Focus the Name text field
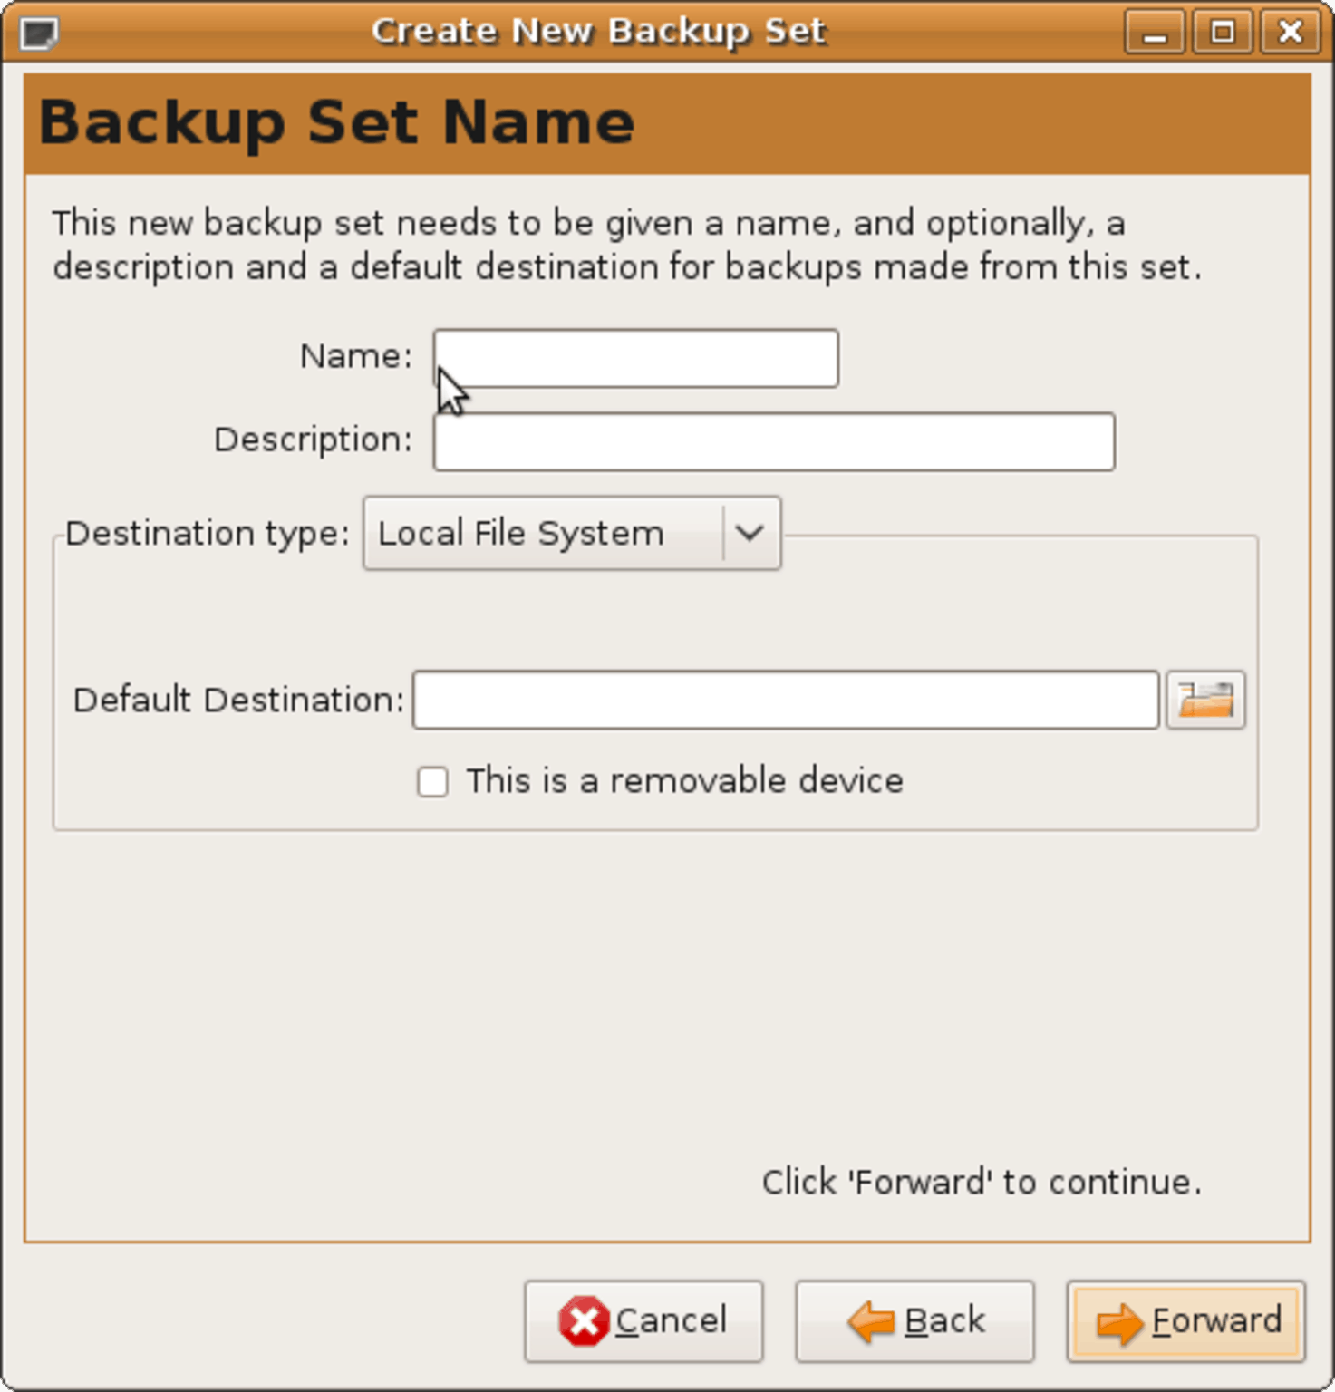Viewport: 1335px width, 1392px height. click(x=636, y=359)
